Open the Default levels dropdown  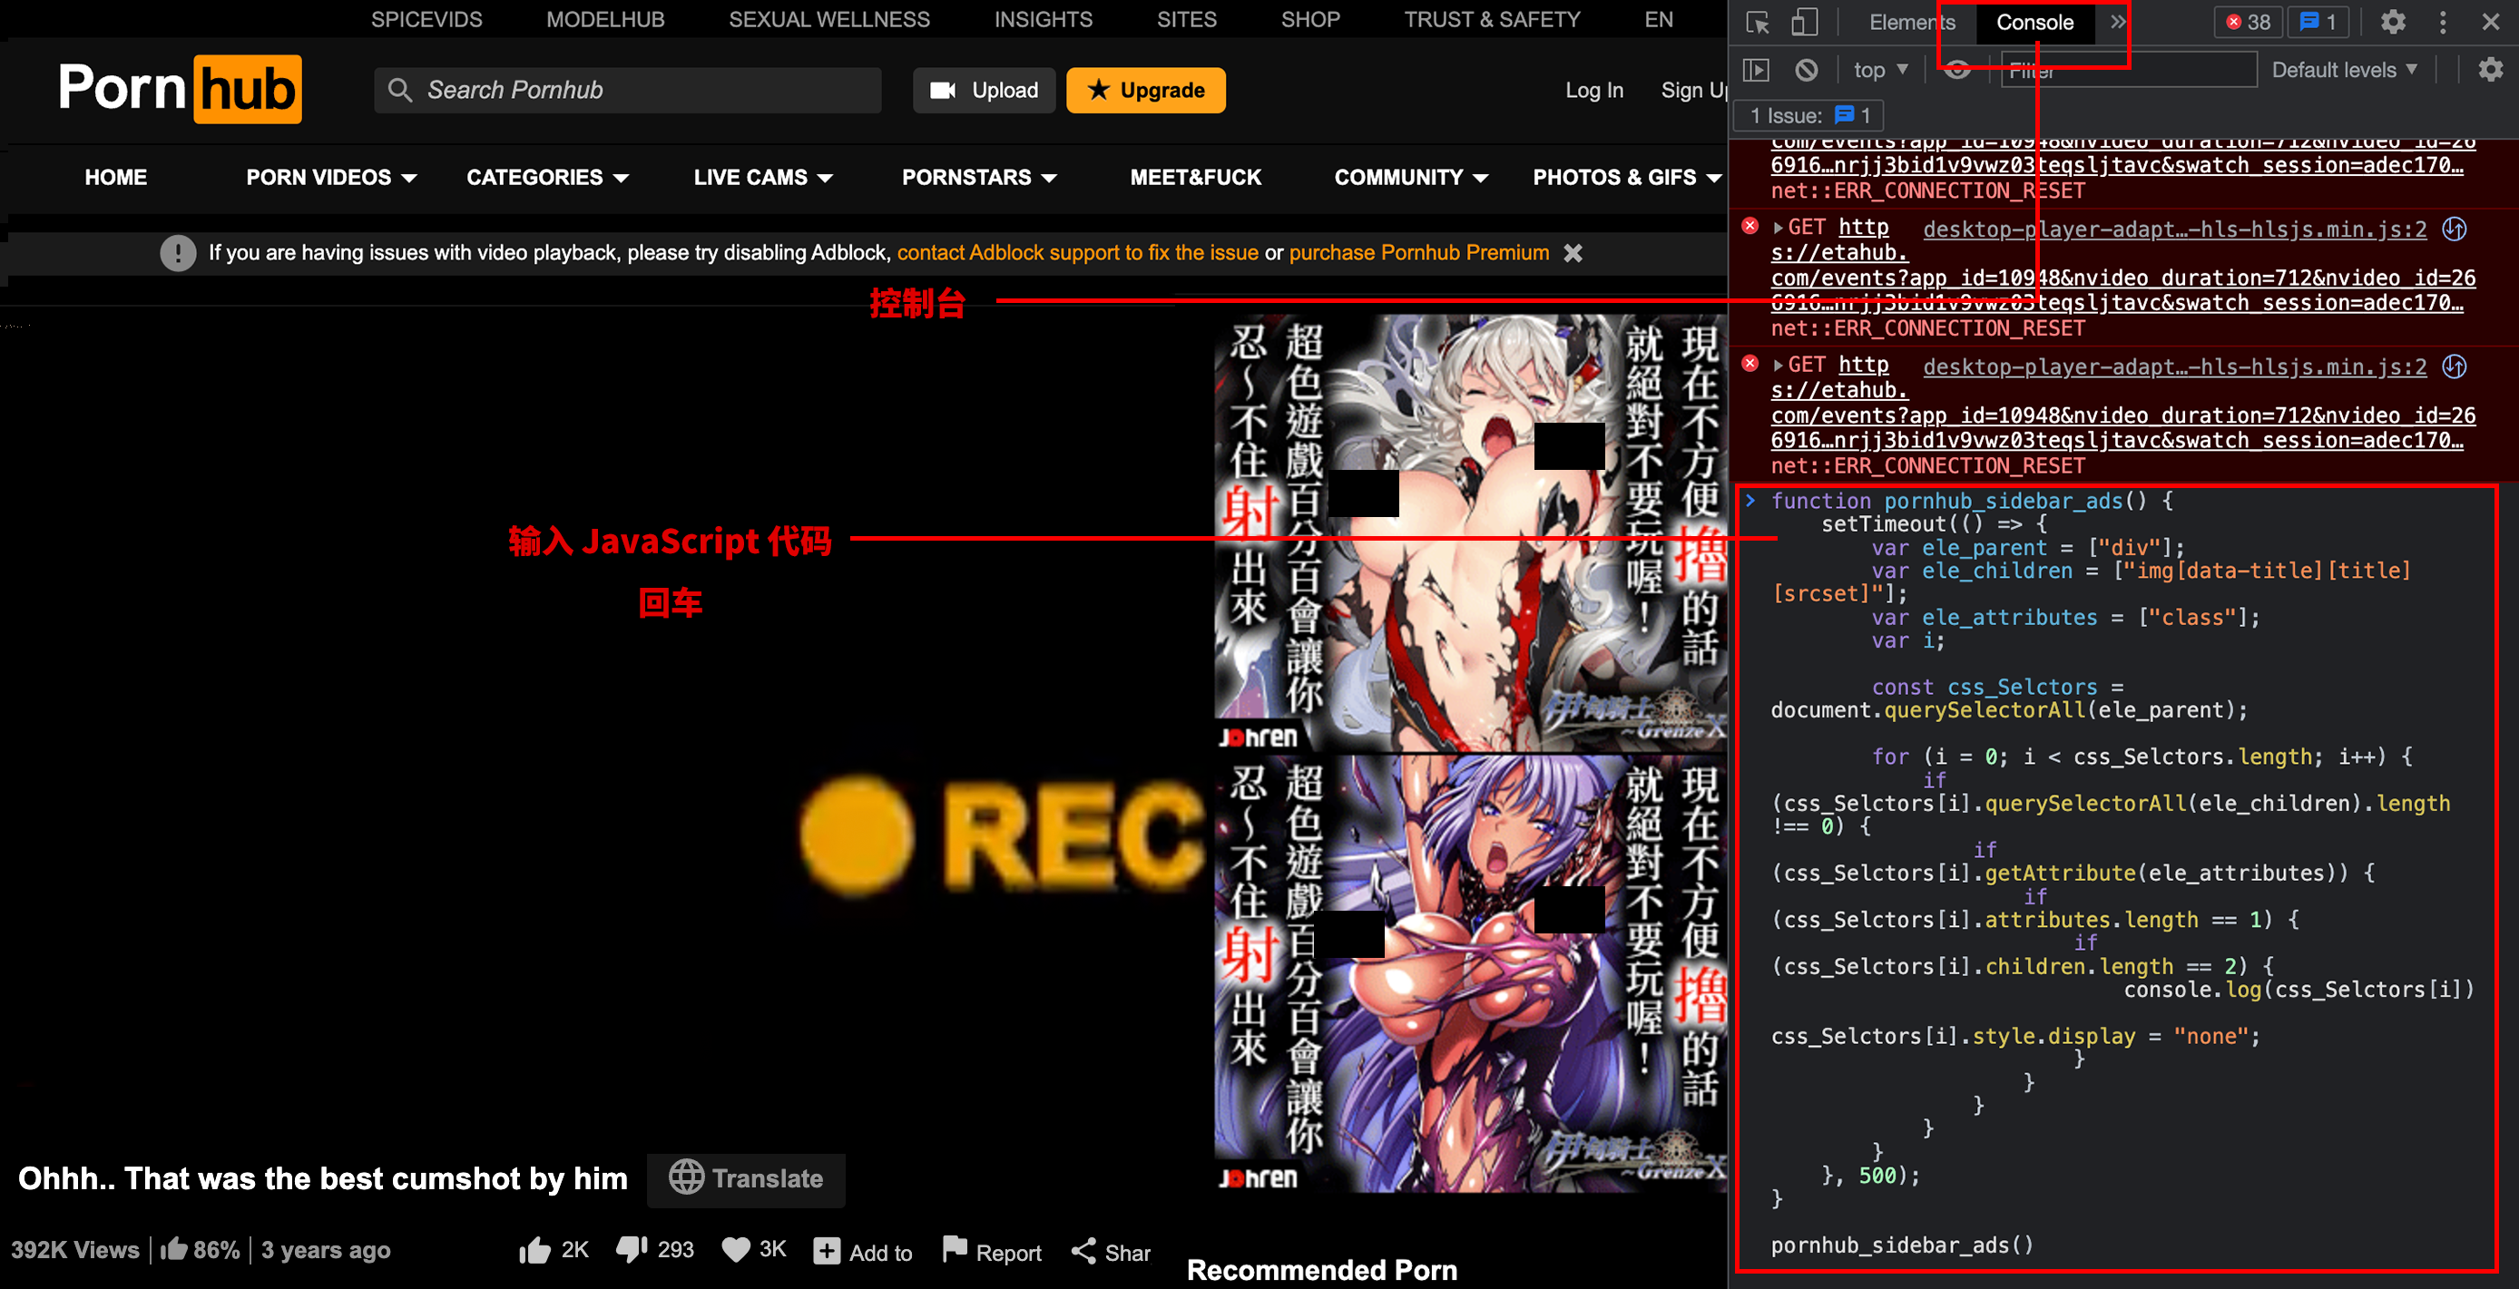tap(2344, 71)
